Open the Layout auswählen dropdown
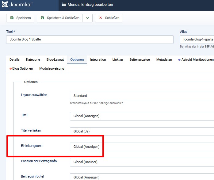The width and height of the screenshot is (214, 180). click(142, 96)
